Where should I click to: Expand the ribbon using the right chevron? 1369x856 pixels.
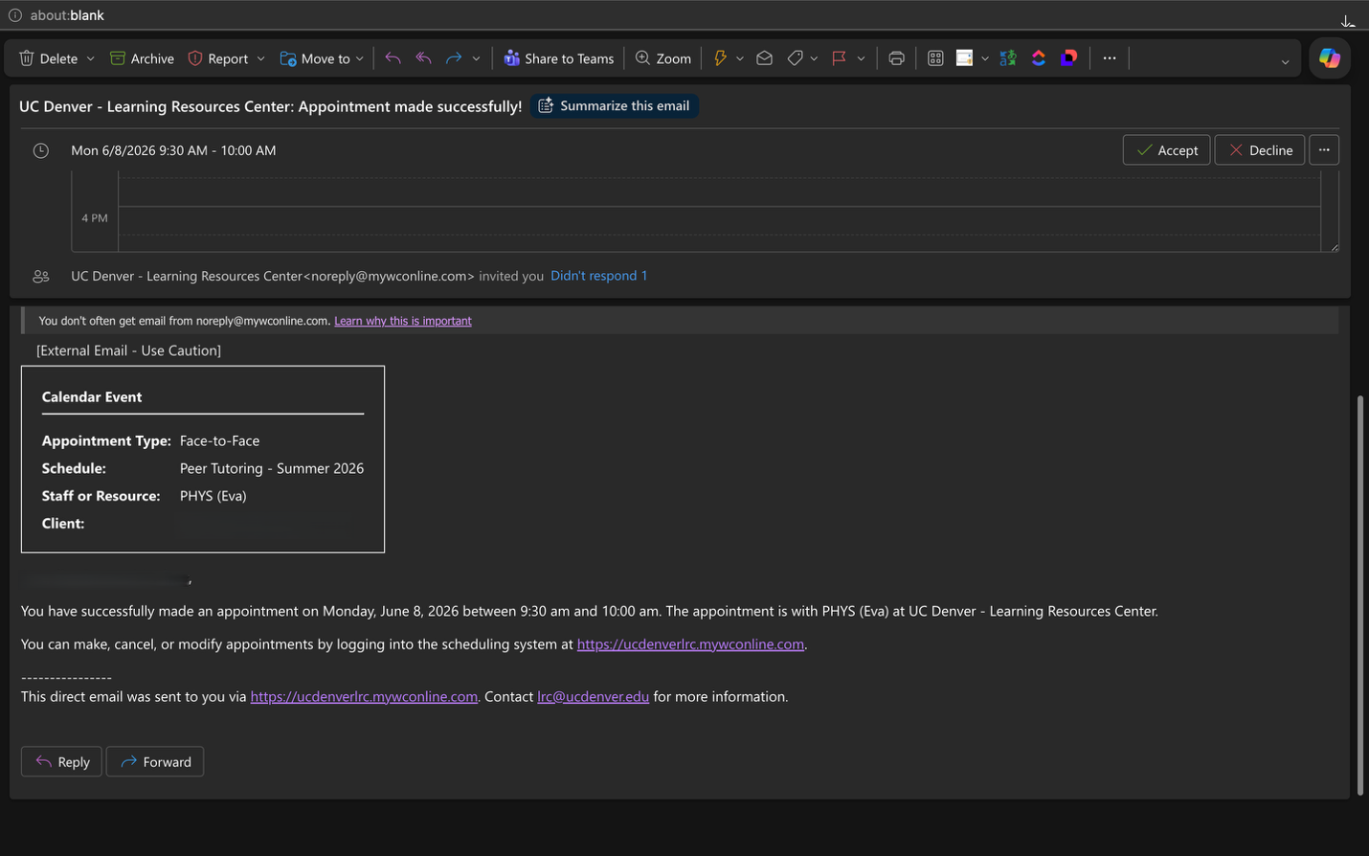(x=1285, y=61)
